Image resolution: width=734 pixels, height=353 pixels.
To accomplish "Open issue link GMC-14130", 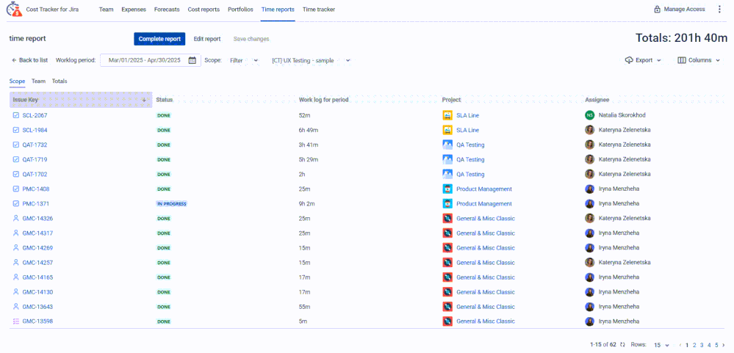I will [37, 292].
